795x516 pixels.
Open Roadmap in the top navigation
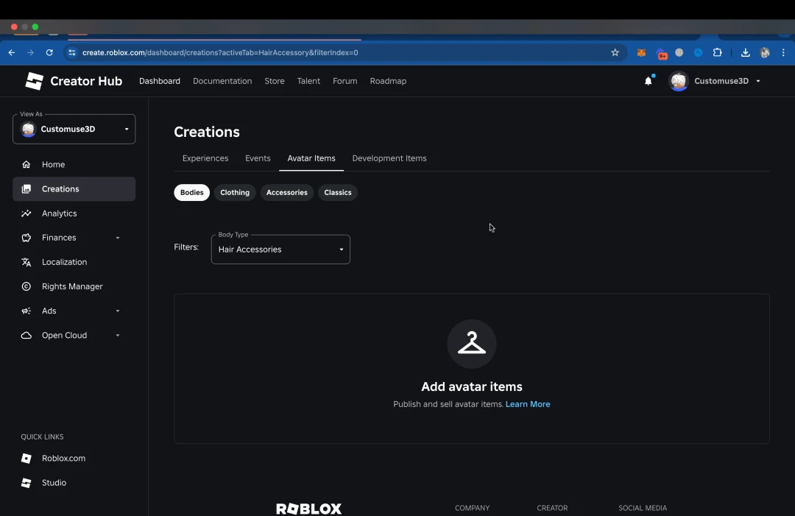(x=388, y=81)
